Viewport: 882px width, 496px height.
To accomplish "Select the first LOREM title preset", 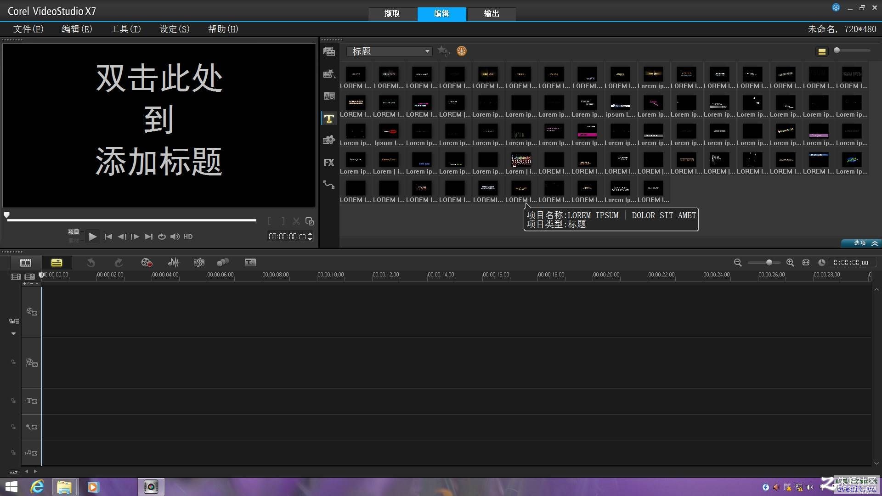I will (356, 77).
